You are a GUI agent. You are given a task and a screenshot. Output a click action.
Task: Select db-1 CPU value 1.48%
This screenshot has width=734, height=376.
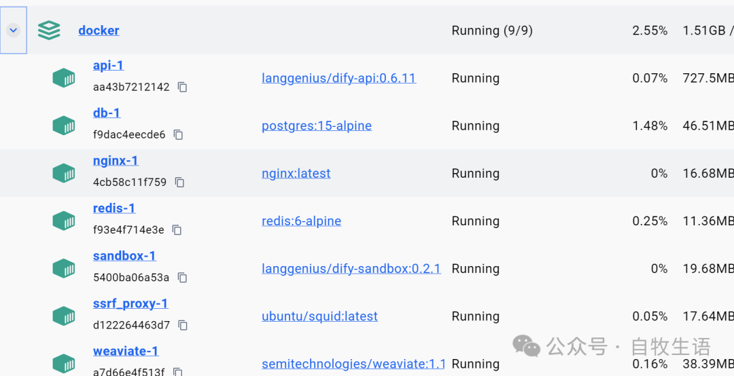(x=650, y=126)
